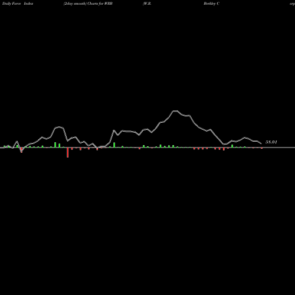Click the tallest red force index bar
The width and height of the screenshot is (295, 295).
click(x=68, y=152)
